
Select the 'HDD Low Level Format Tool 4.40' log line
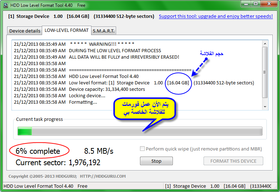point(76,76)
